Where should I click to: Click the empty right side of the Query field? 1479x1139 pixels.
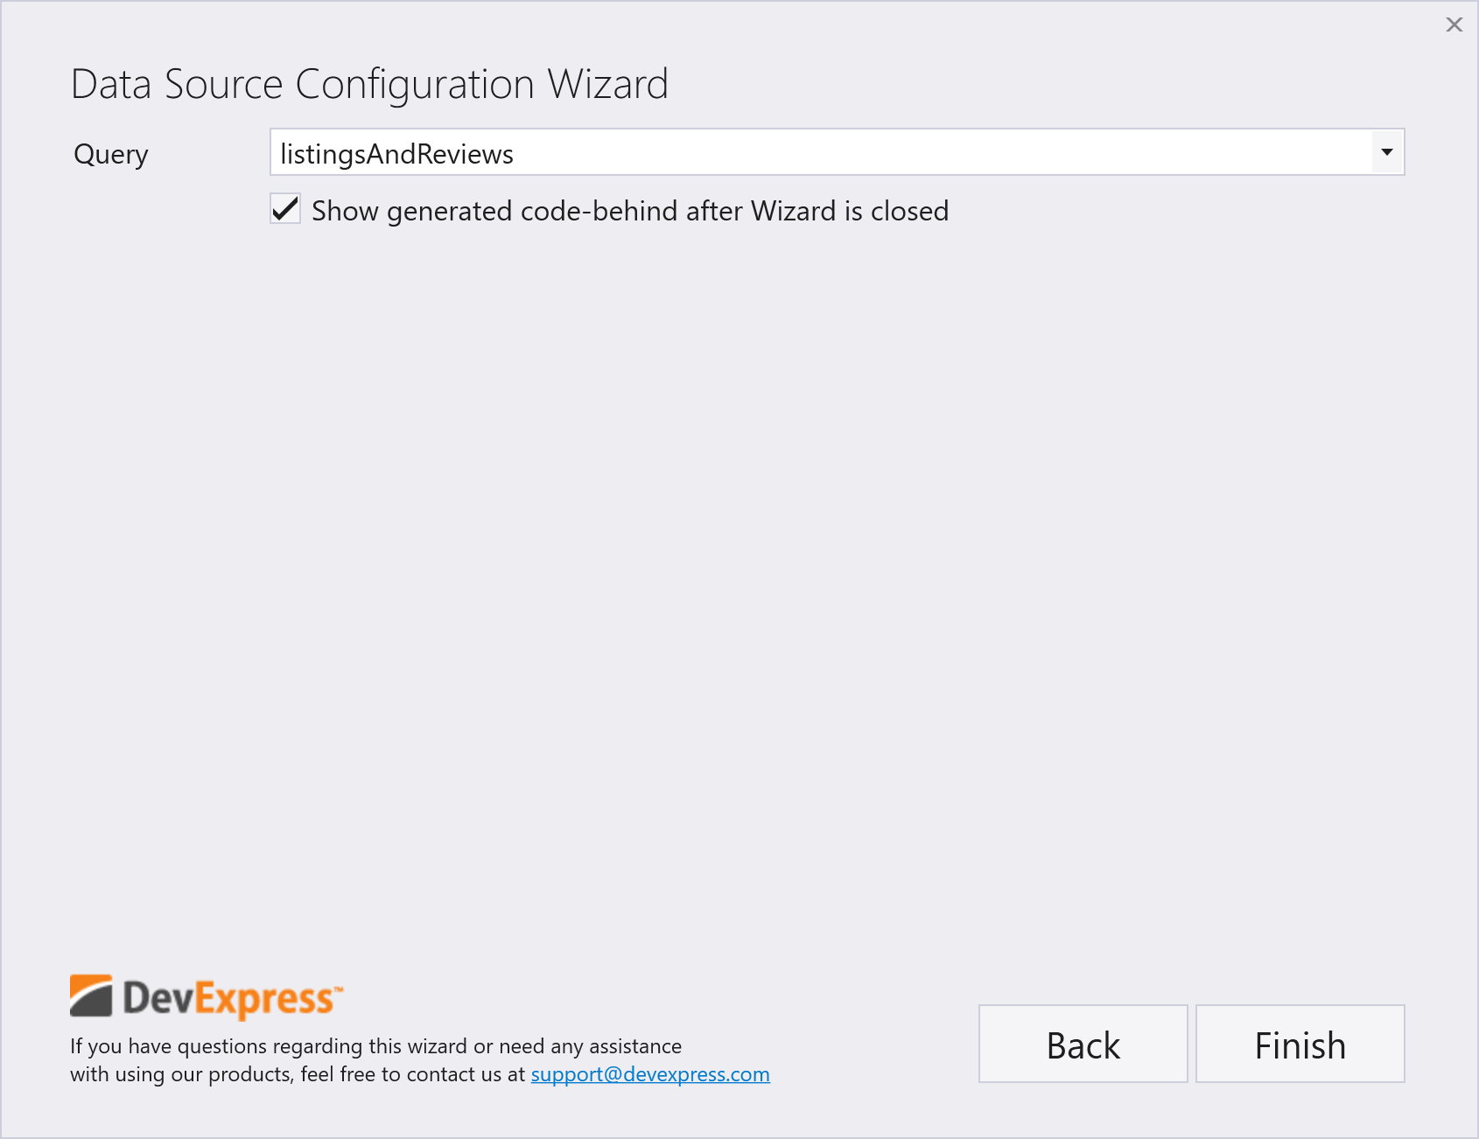click(1050, 152)
